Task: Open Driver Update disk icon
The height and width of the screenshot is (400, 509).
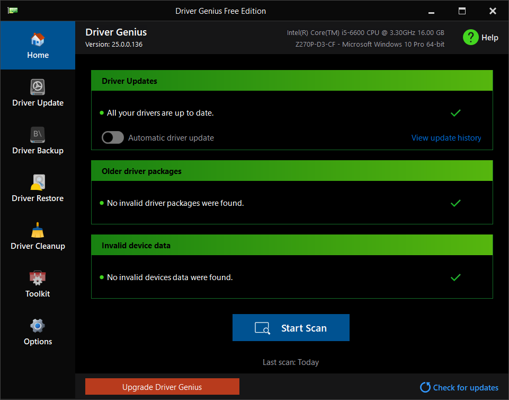Action: [x=38, y=87]
